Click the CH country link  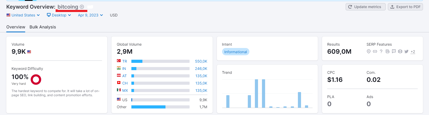point(125,83)
